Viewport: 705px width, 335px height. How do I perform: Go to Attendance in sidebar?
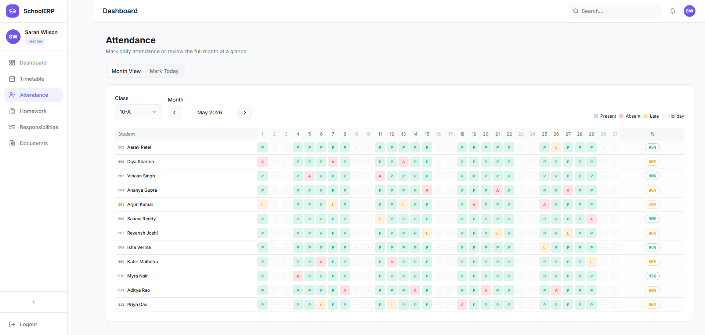33,95
